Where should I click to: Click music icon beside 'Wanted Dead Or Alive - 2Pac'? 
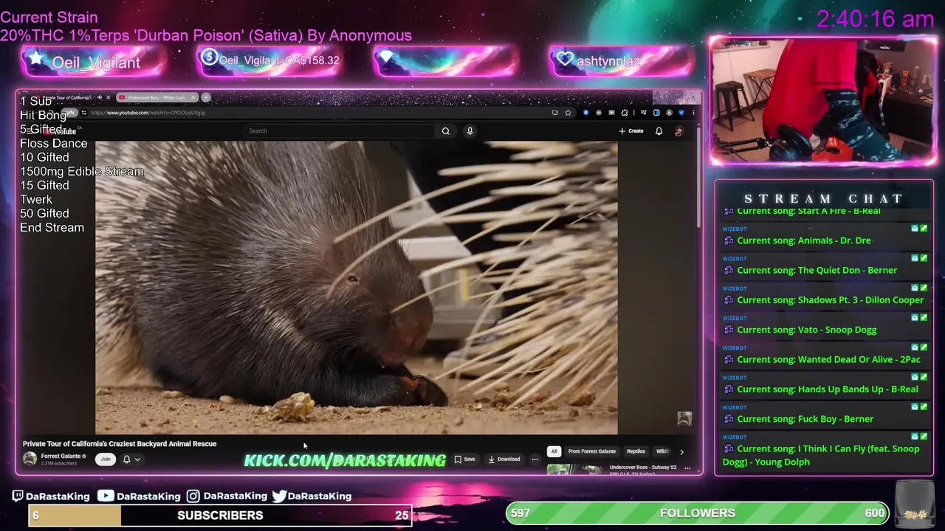point(729,360)
